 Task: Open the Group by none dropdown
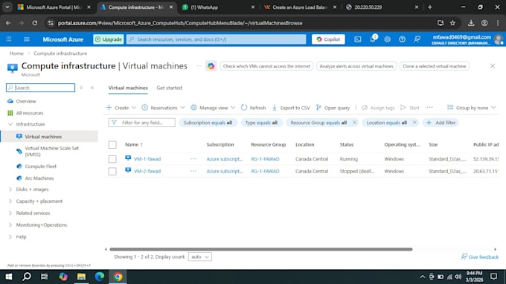(x=472, y=108)
